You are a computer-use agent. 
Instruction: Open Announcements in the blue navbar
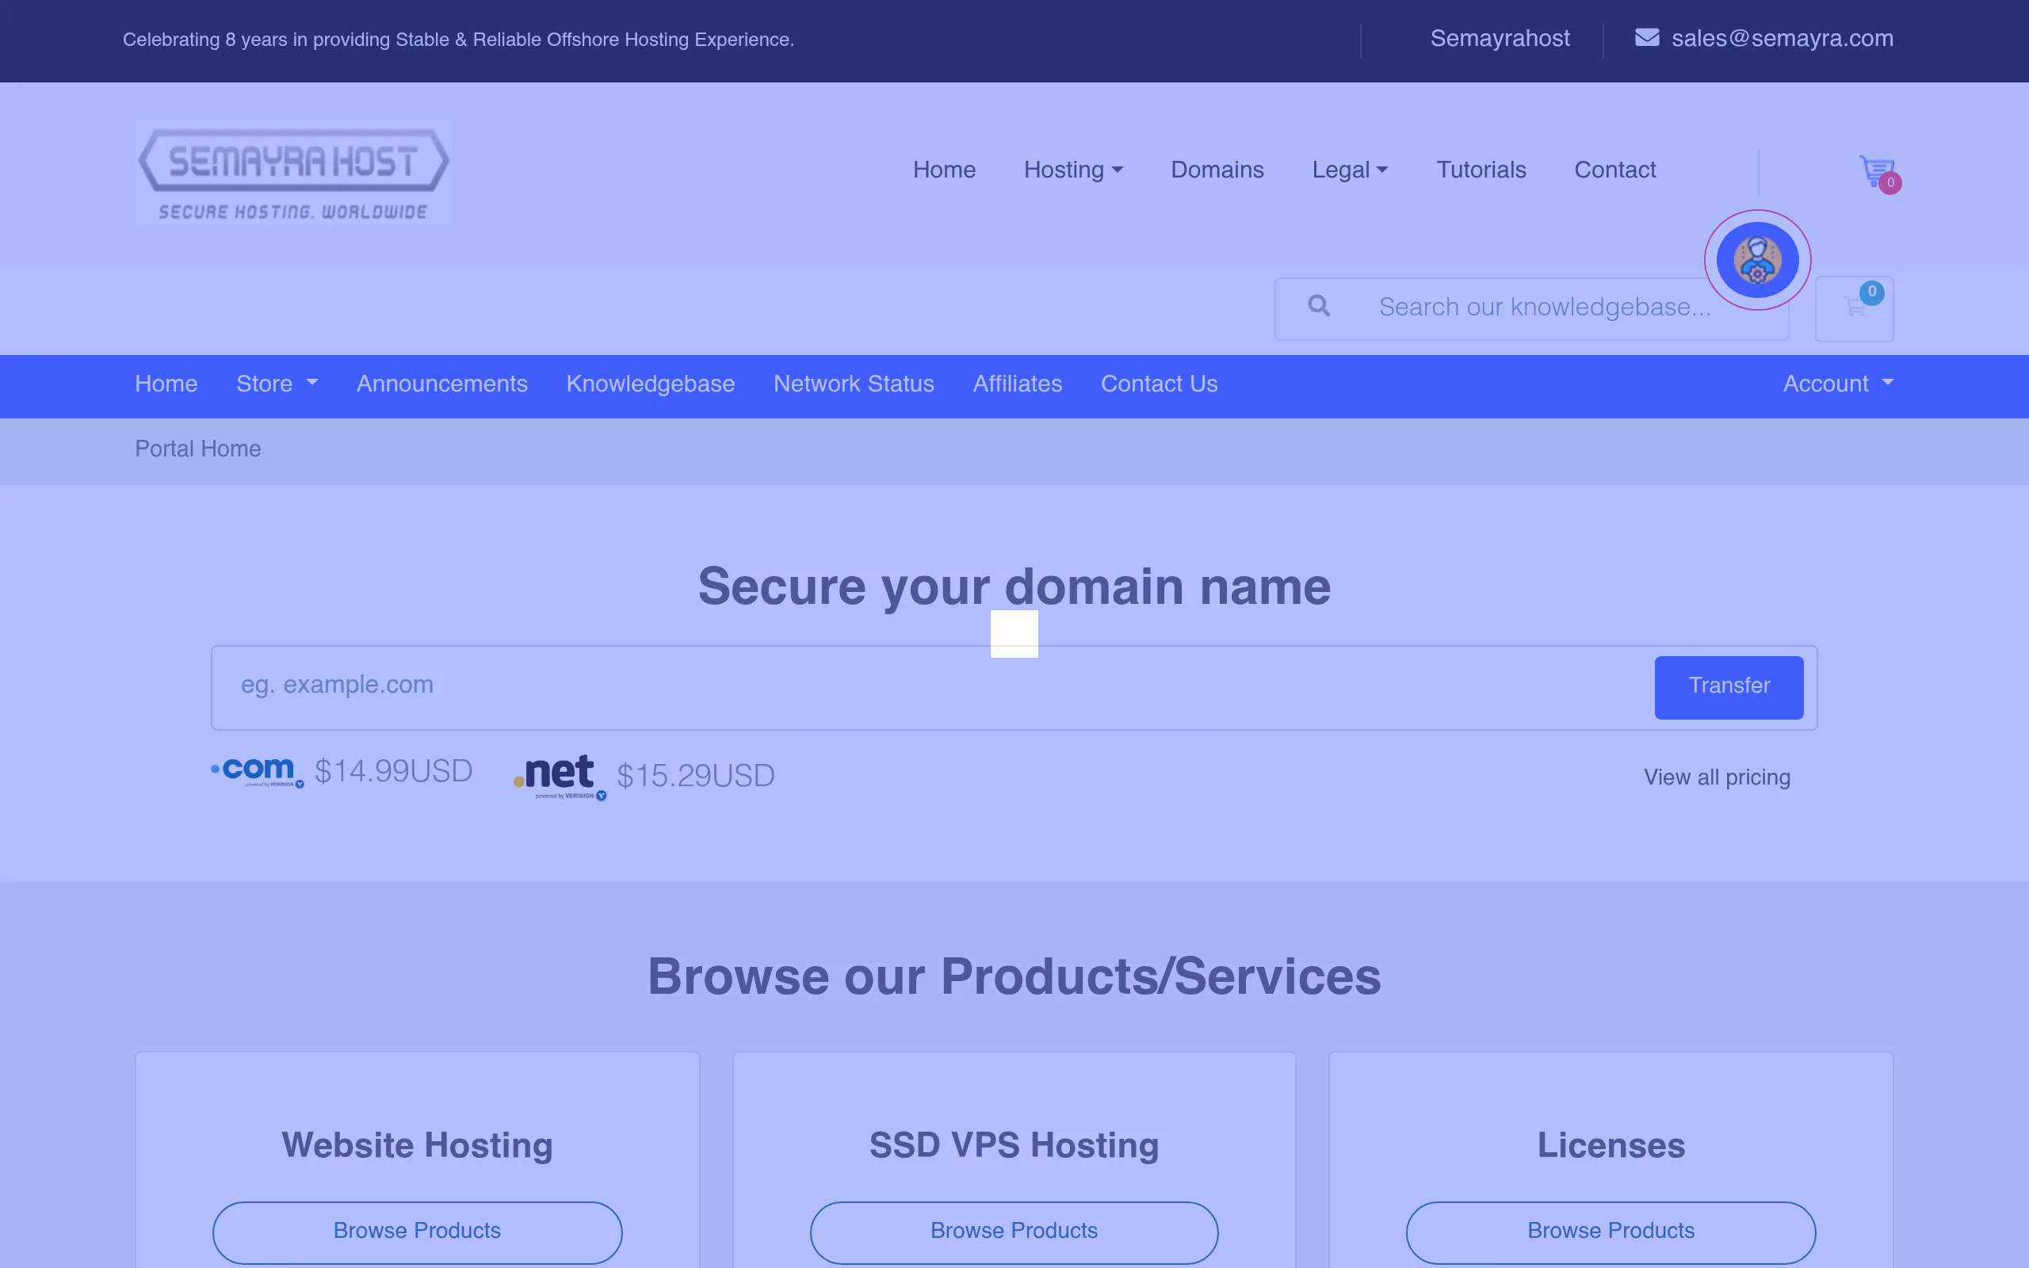tap(441, 384)
